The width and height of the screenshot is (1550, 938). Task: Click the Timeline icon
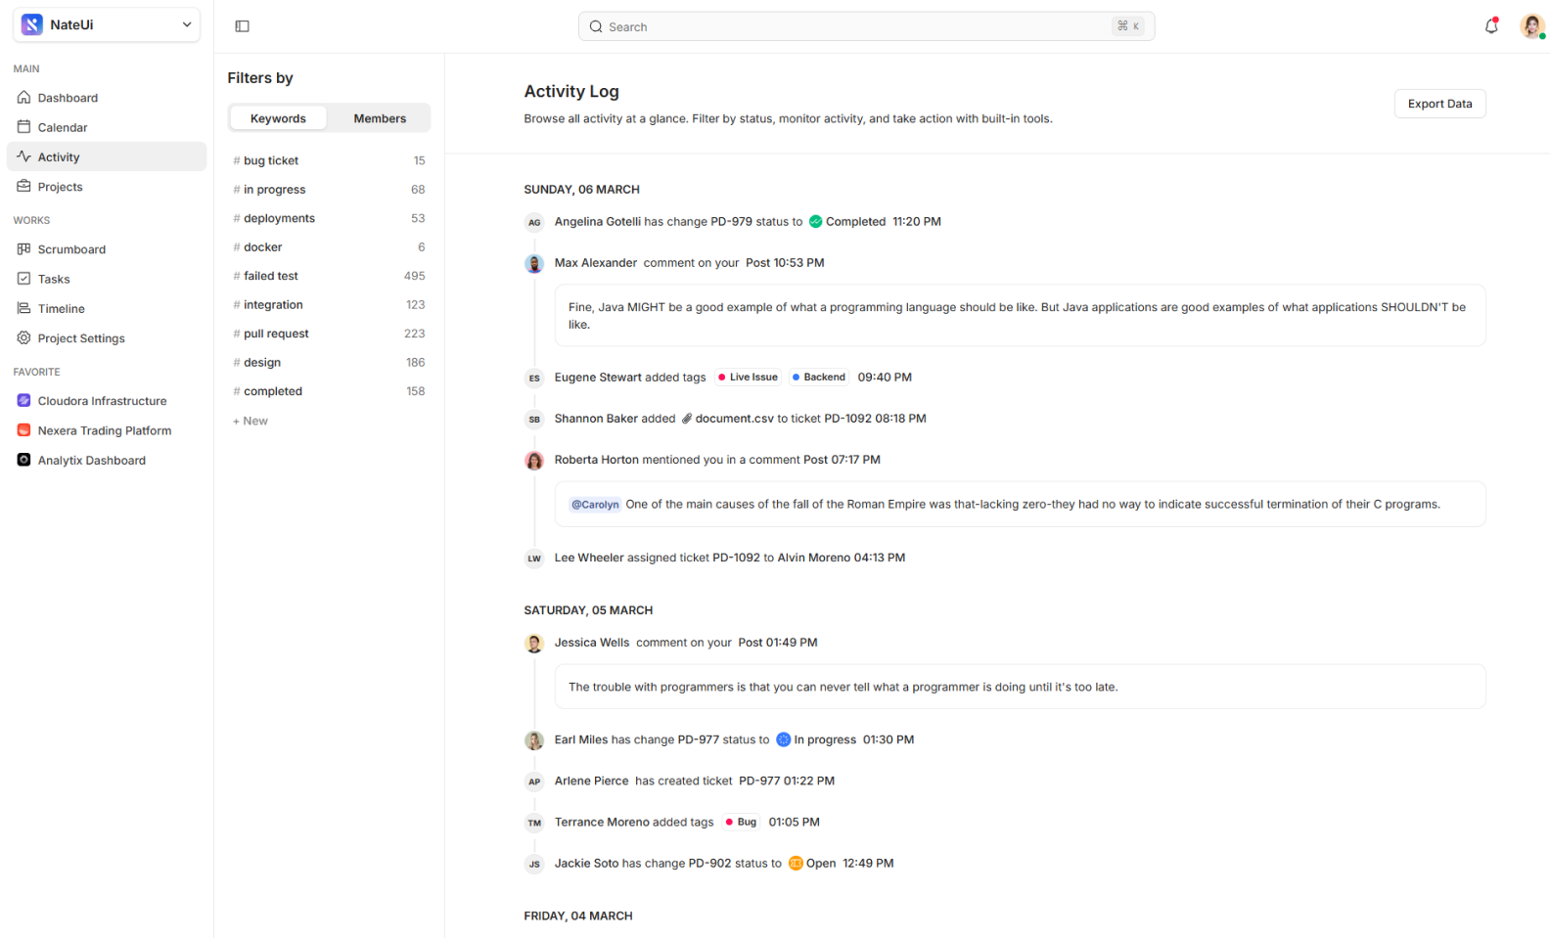tap(24, 308)
